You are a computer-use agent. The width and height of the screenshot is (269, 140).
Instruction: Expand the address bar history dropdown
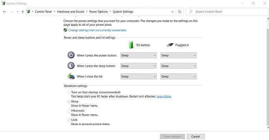172,12
